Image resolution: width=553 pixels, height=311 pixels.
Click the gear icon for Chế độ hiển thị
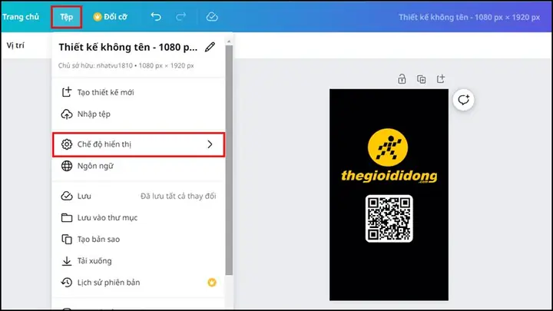click(67, 144)
